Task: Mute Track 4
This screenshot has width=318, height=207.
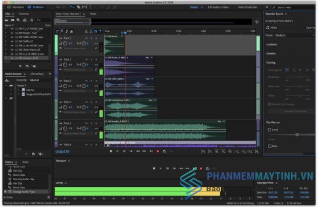Action: tap(86, 102)
